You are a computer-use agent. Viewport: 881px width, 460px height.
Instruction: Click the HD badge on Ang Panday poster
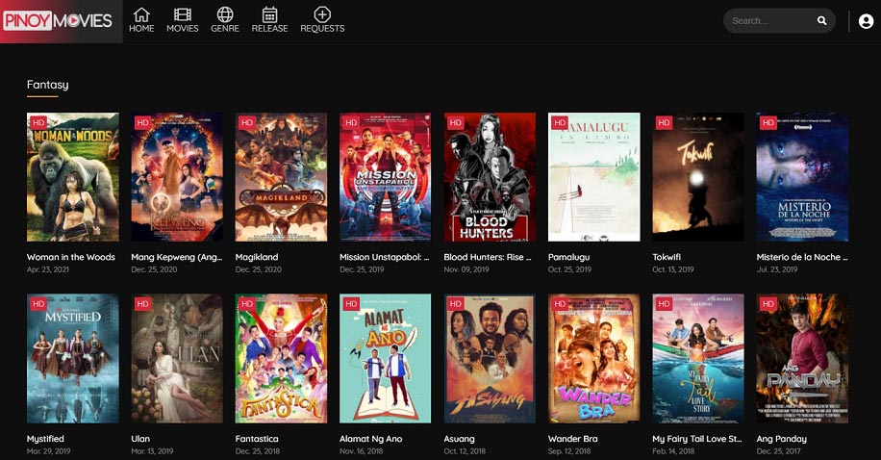coord(768,304)
